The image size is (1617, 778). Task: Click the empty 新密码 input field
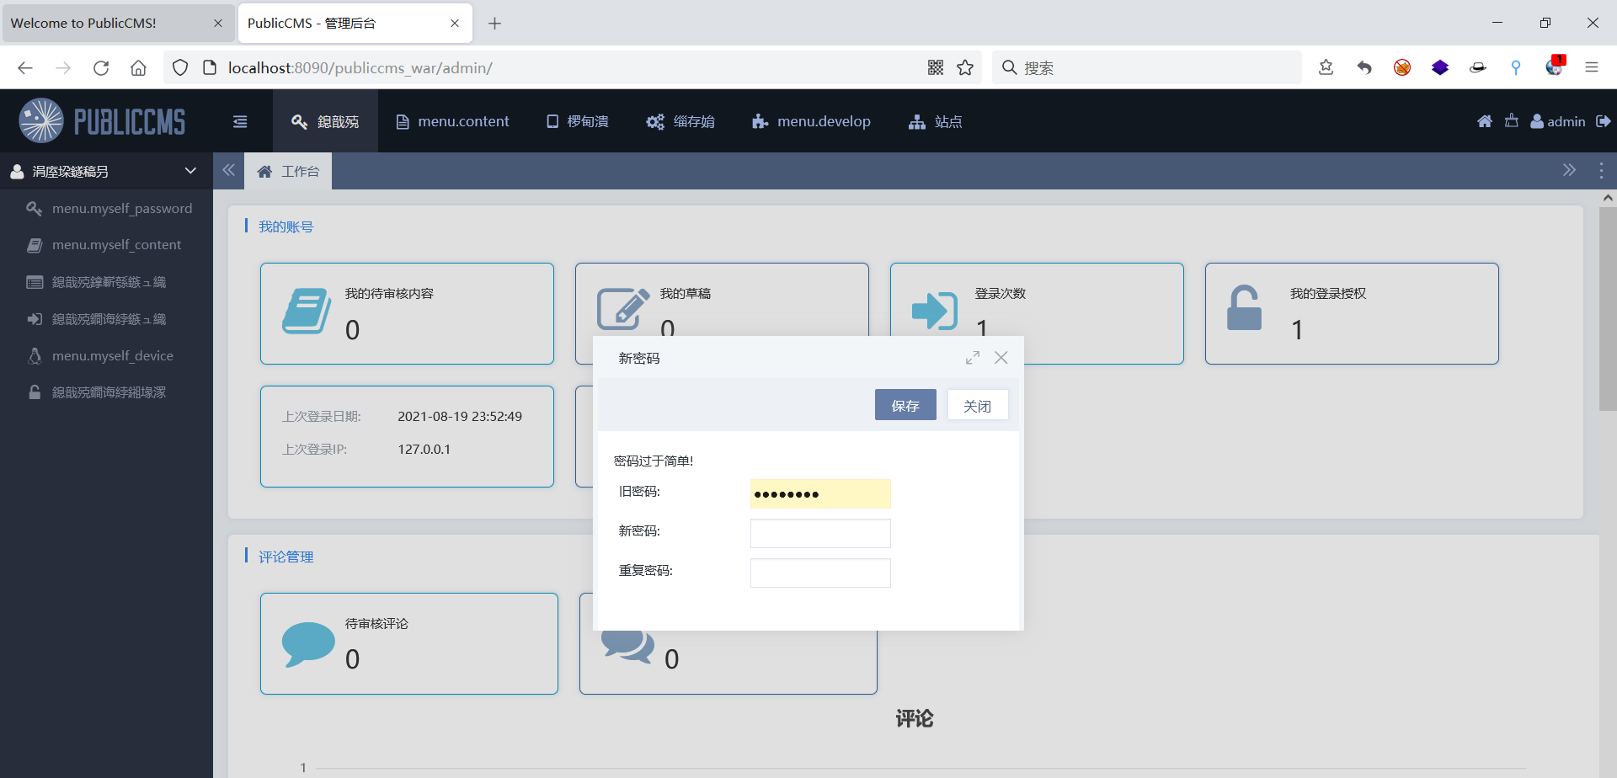[x=819, y=532]
